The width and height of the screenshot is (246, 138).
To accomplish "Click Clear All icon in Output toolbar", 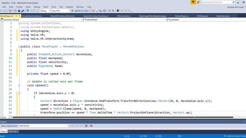I will (86, 126).
